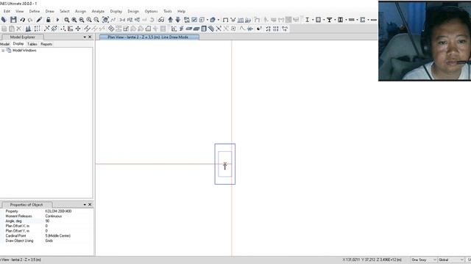Open the Analyze menu
The width and height of the screenshot is (471, 264).
click(98, 12)
